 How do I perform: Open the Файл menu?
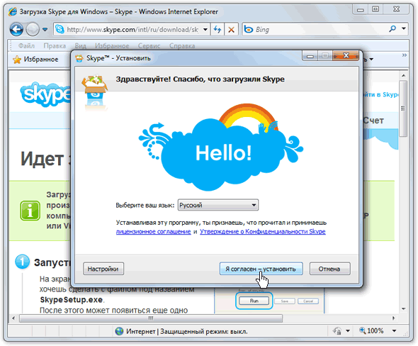(26, 46)
